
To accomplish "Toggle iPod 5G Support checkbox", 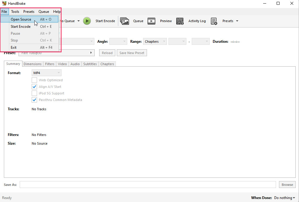I will point(34,93).
